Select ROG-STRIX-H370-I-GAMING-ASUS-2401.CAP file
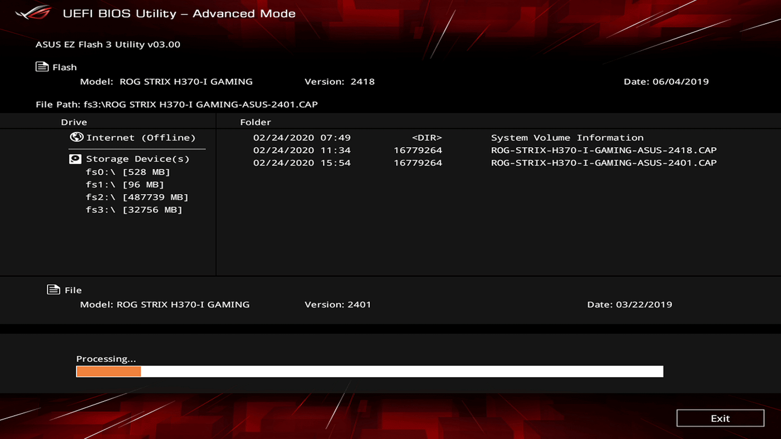 coord(604,163)
